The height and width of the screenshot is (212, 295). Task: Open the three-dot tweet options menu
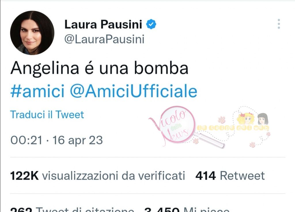click(279, 24)
